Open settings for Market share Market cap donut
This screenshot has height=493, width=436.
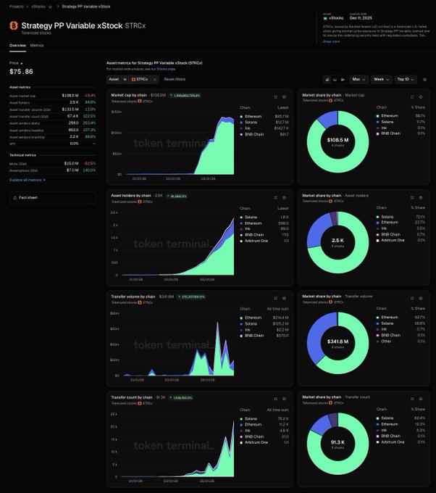421,97
